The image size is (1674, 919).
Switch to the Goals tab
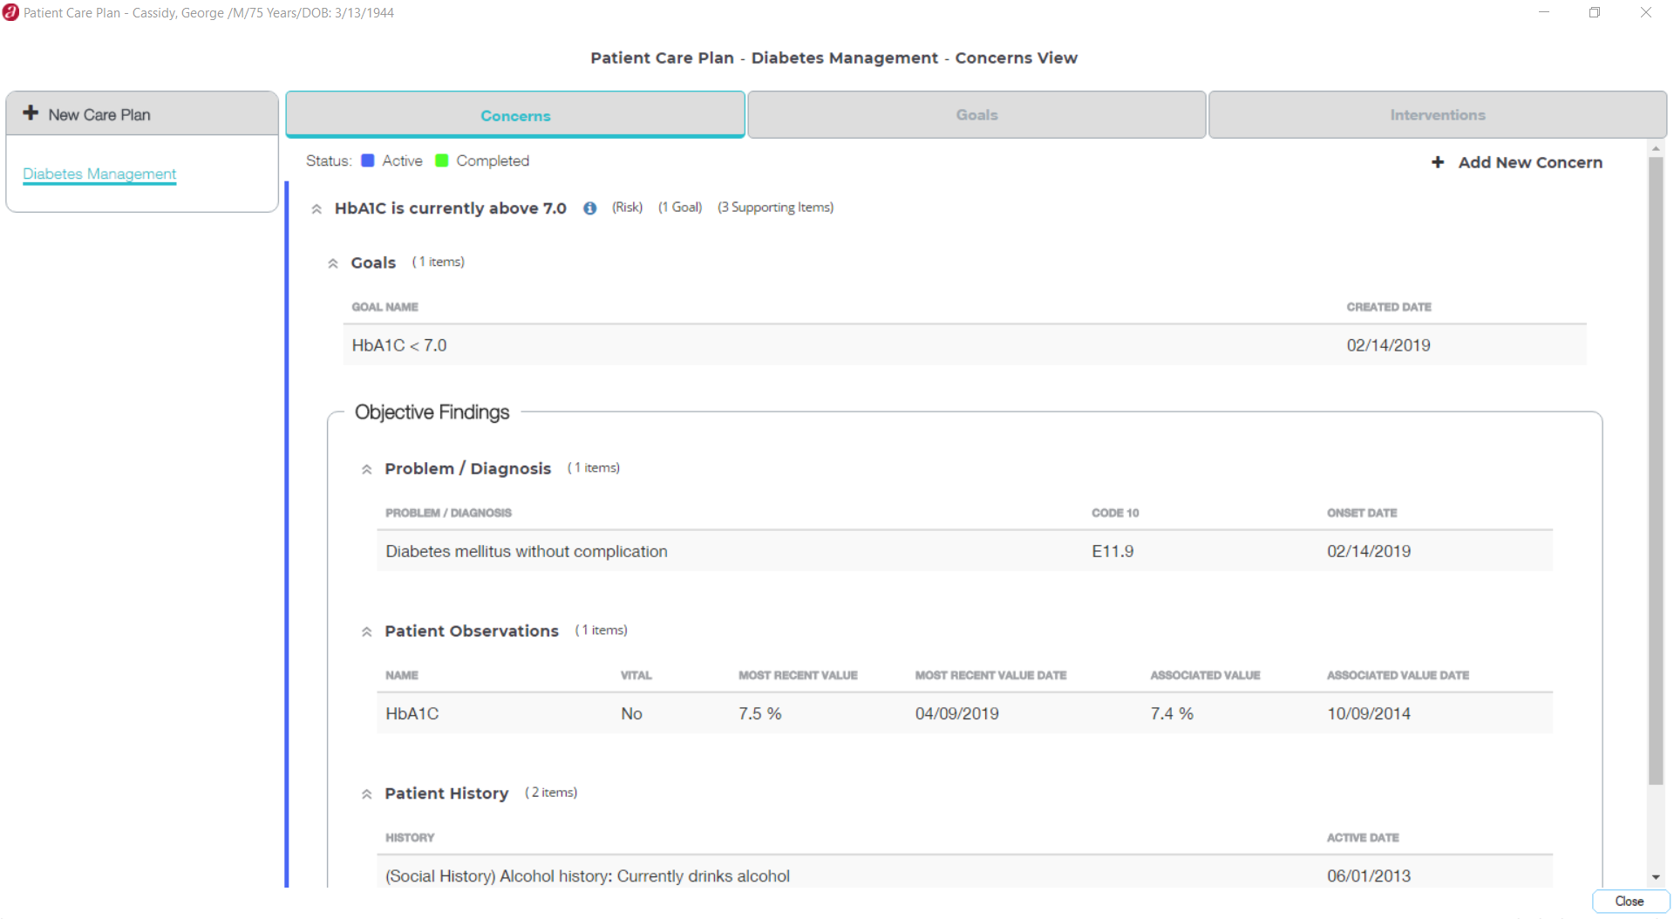click(976, 115)
